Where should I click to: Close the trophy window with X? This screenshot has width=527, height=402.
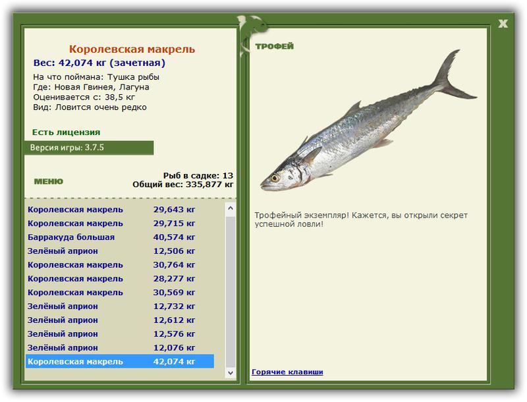click(503, 24)
